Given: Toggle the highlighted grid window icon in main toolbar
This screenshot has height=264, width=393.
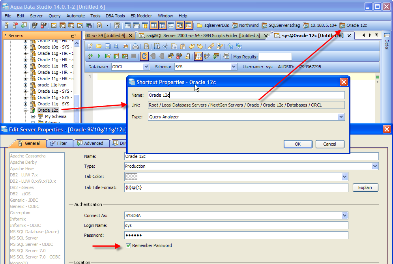Looking at the screenshot, I should [153, 25].
